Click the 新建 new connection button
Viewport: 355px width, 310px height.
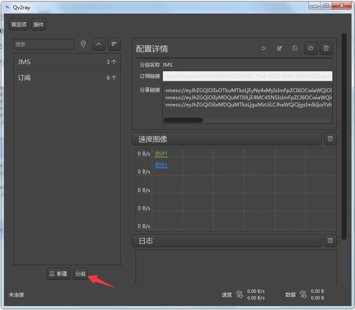(59, 274)
